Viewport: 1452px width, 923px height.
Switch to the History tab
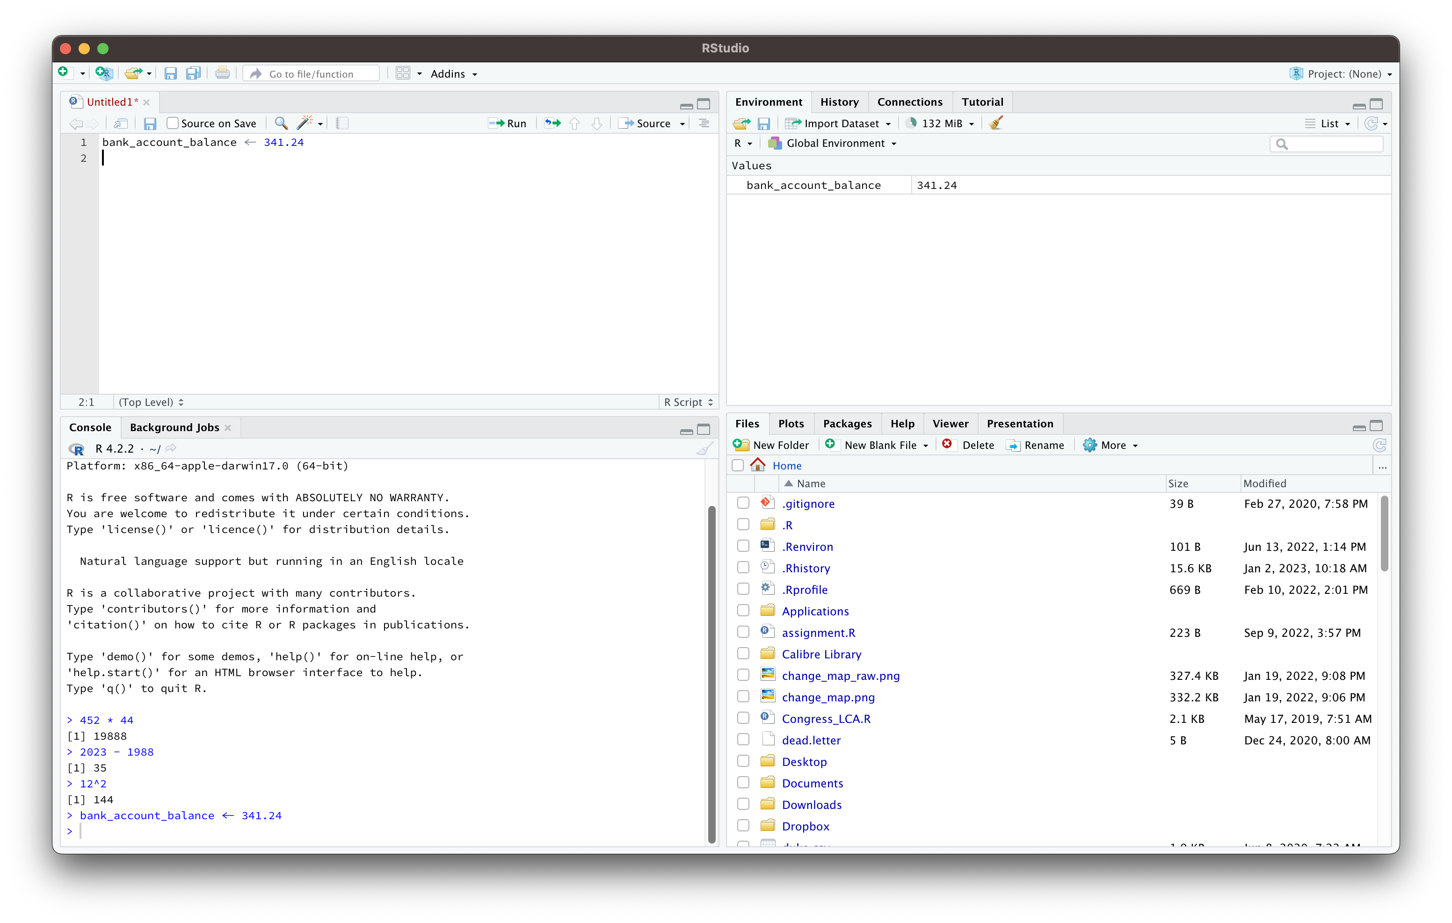click(x=839, y=102)
